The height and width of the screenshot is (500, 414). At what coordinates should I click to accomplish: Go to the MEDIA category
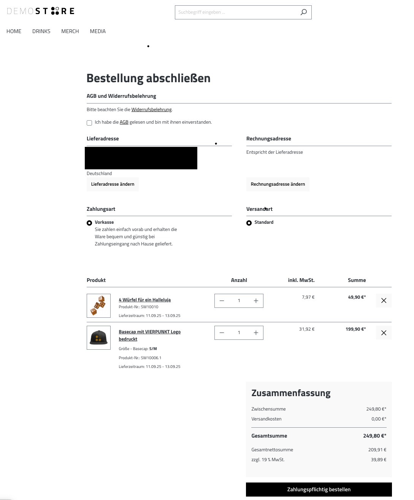click(98, 31)
